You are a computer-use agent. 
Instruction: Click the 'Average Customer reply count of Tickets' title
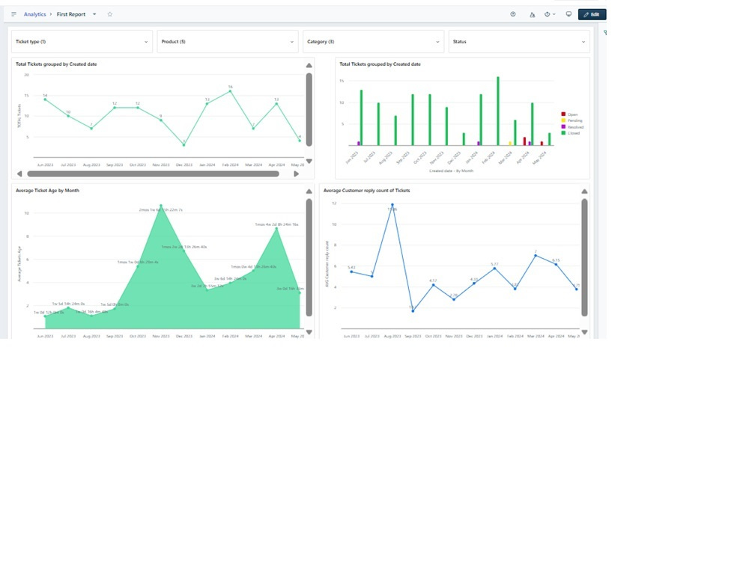366,190
